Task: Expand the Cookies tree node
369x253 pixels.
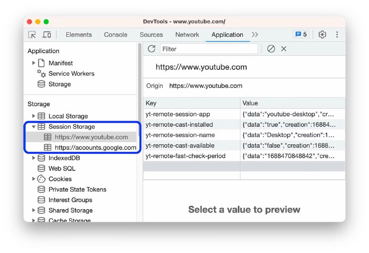Action: (x=34, y=179)
